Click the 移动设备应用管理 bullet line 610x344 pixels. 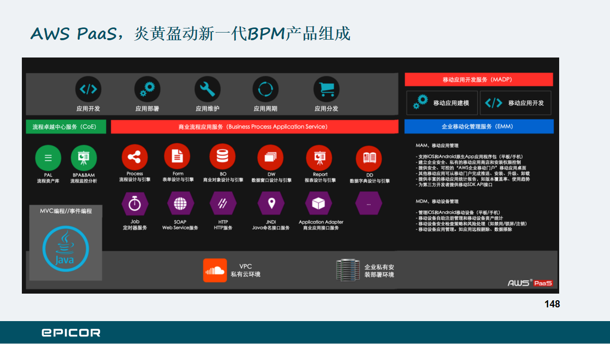click(464, 230)
